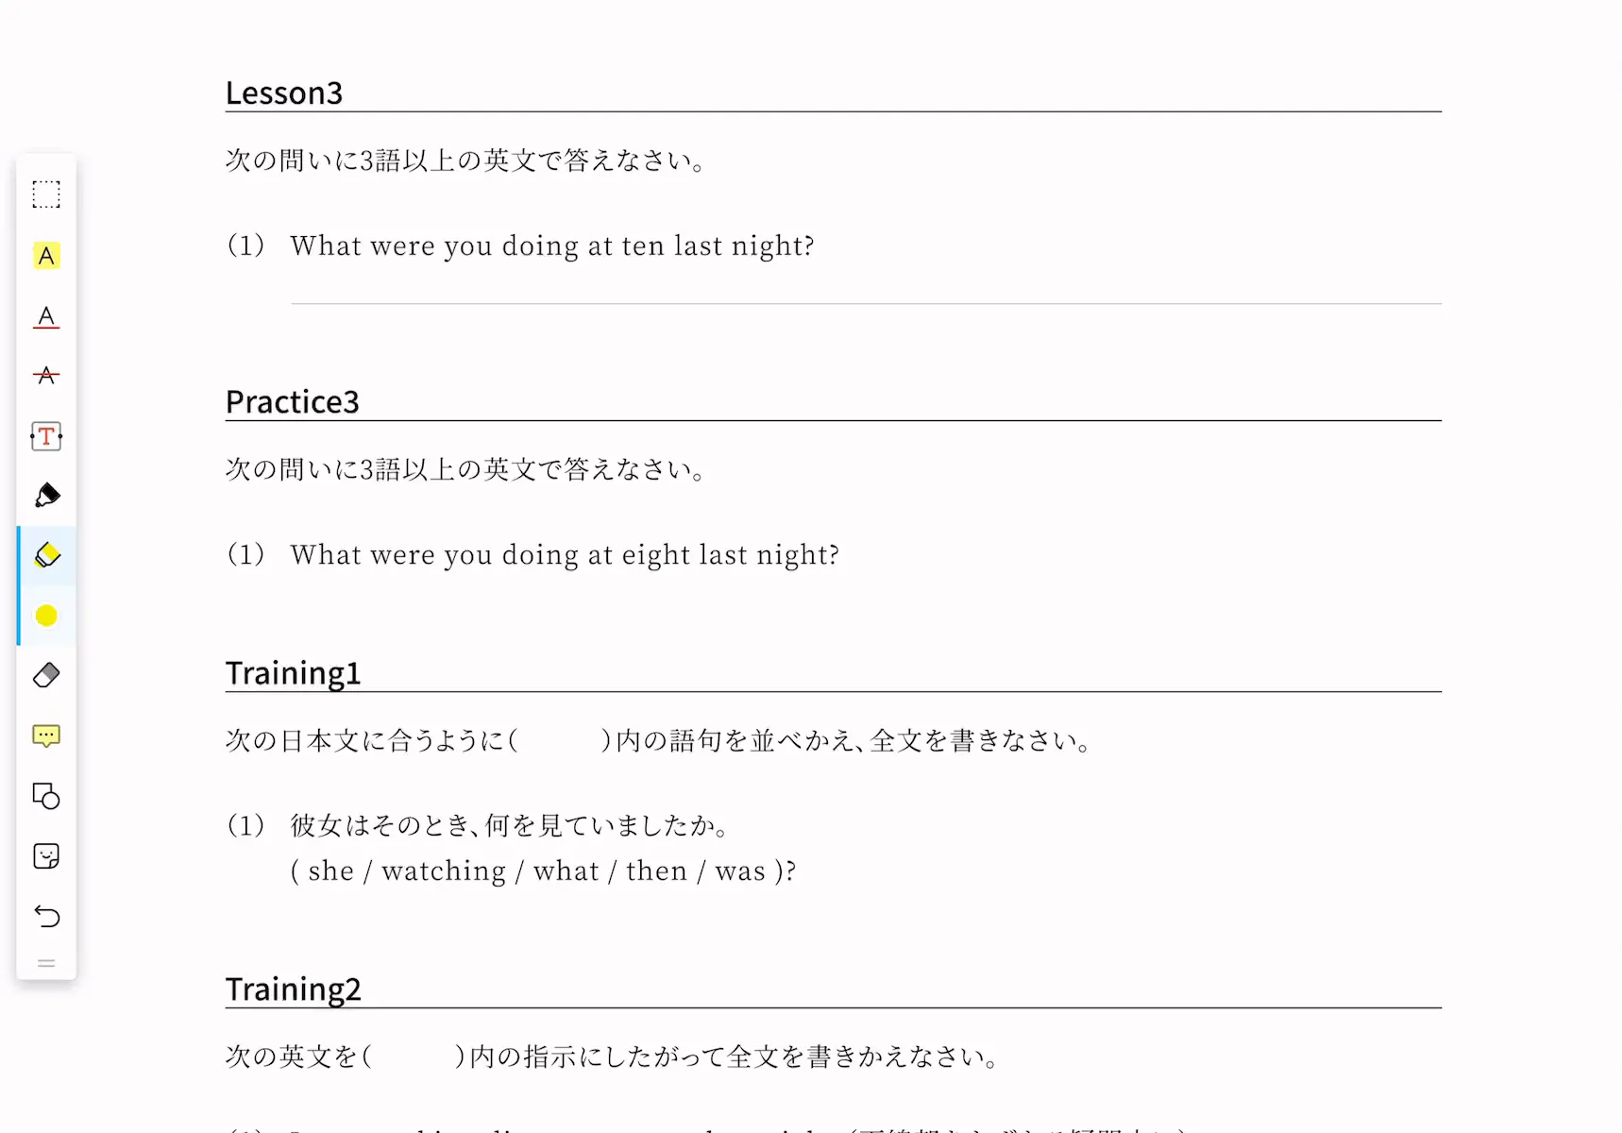Undo the last annotation
1622x1133 pixels.
pyautogui.click(x=46, y=916)
